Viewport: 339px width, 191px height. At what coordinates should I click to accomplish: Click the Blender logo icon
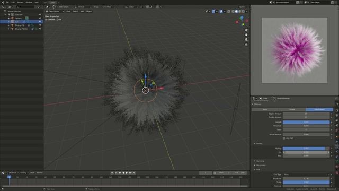click(3, 2)
